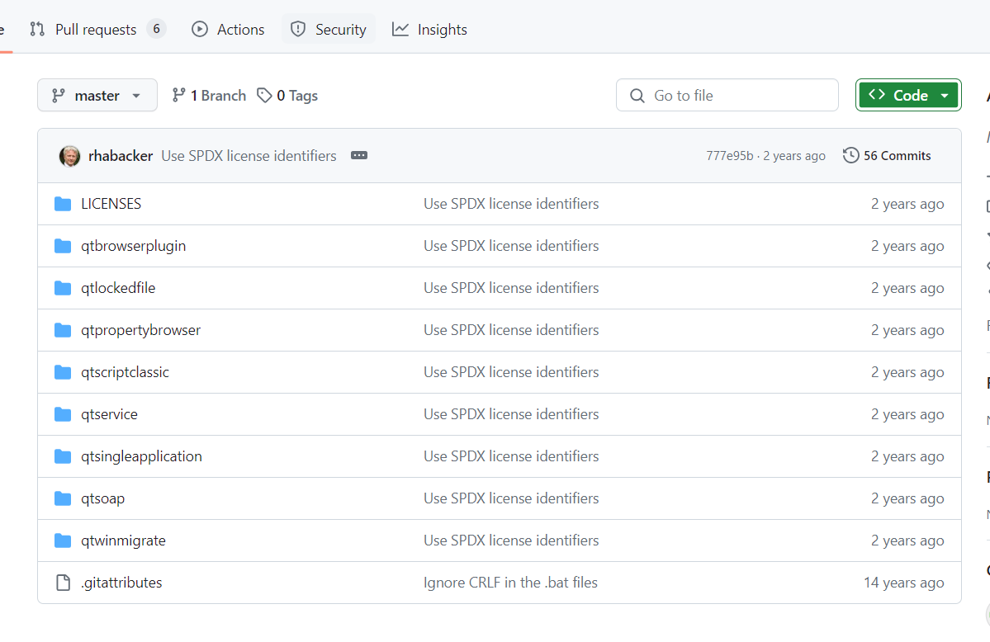This screenshot has width=990, height=642.
Task: Expand commit details ellipsis button
Action: 359,155
